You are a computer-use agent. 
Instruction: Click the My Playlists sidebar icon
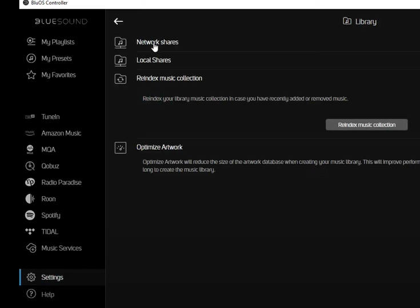coord(31,42)
